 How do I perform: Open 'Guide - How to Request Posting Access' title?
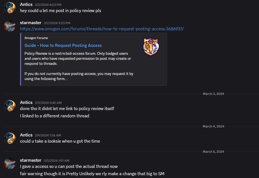63,45
